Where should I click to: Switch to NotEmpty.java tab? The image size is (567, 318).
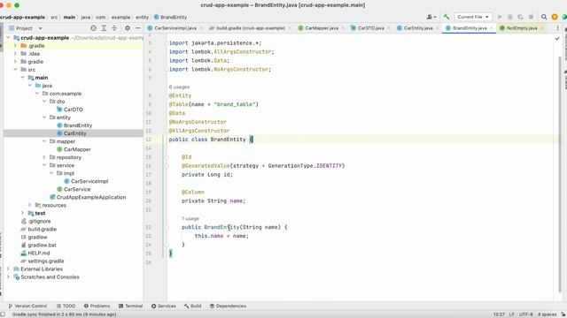click(522, 28)
